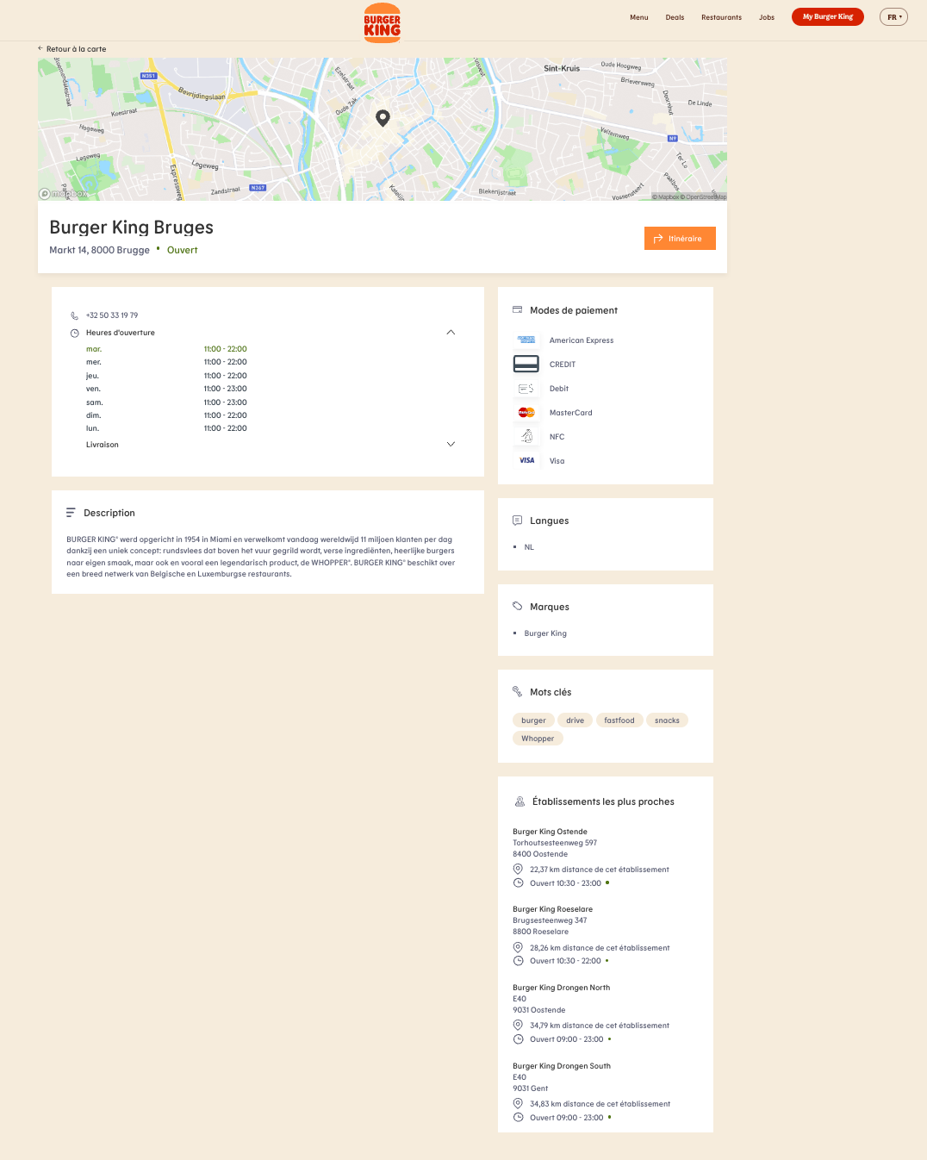Click the clock icon for Drongen South hours
The image size is (927, 1160).
518,1118
